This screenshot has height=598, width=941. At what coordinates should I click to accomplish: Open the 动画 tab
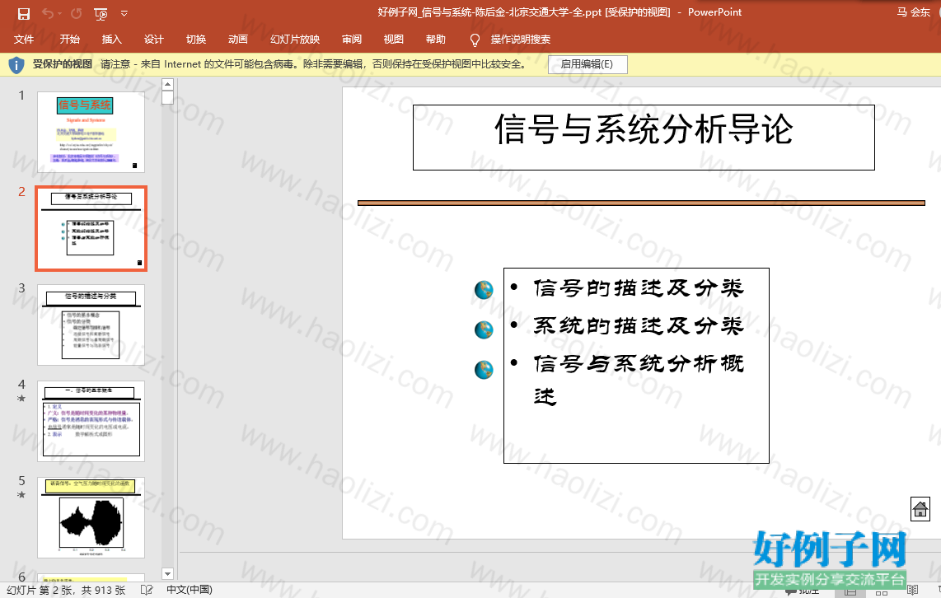(237, 39)
